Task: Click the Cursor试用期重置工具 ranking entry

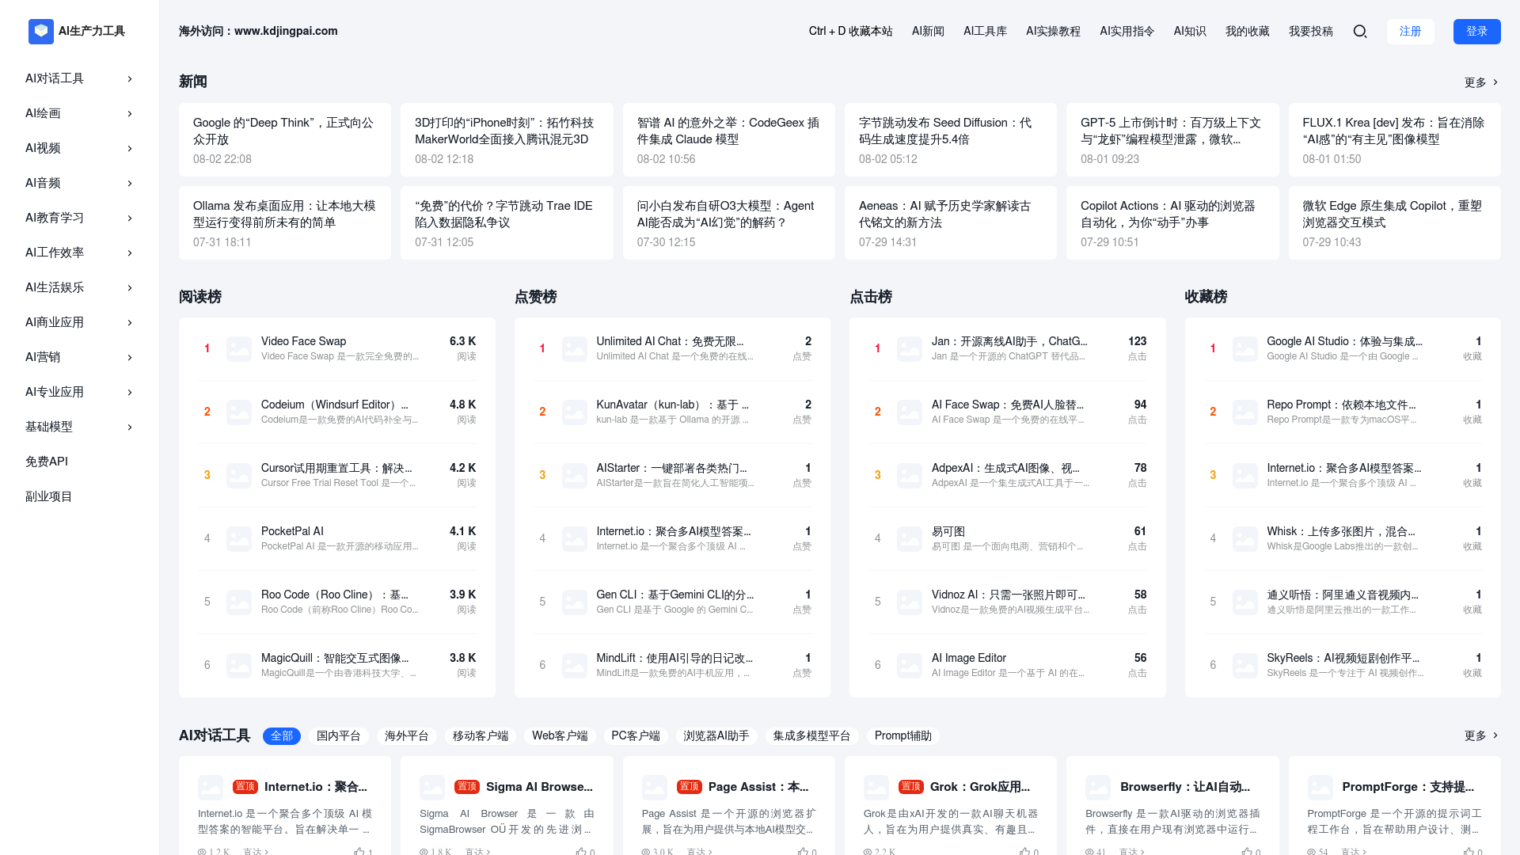Action: point(337,475)
